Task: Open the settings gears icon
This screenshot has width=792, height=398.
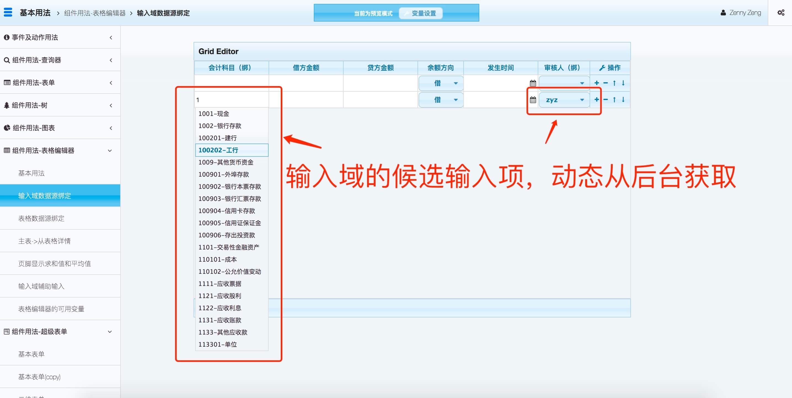Action: pos(781,13)
